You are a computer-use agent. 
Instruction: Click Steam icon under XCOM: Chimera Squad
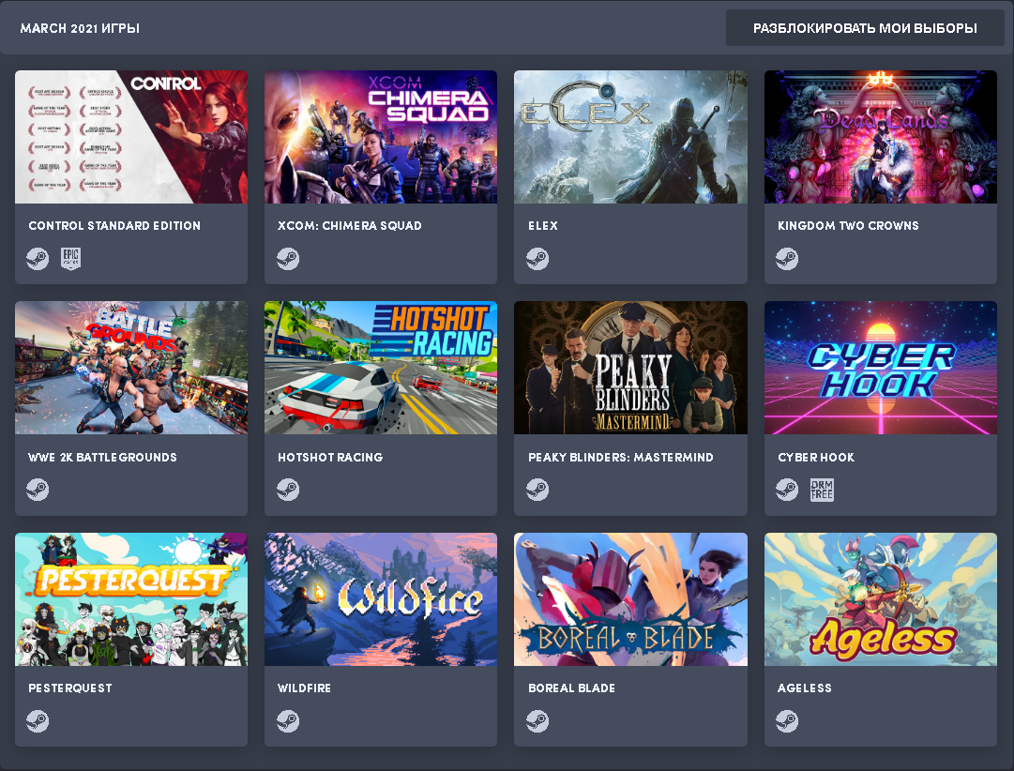(x=288, y=259)
